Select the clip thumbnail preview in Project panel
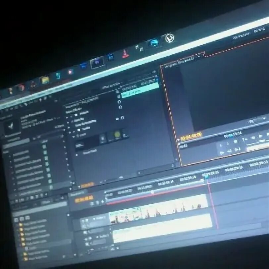 click(12, 127)
